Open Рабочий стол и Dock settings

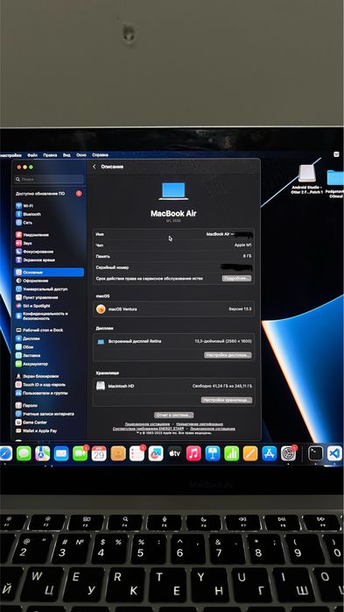point(49,331)
